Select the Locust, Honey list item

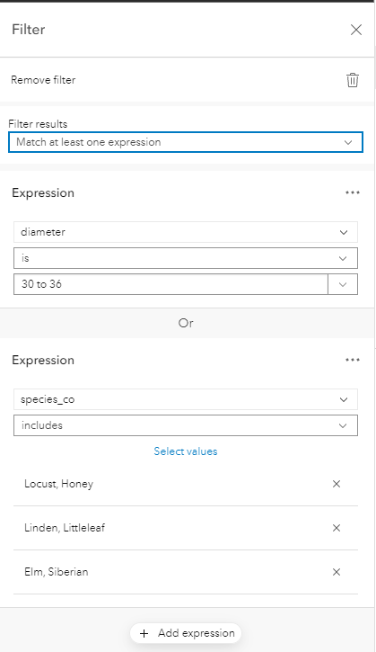point(186,484)
